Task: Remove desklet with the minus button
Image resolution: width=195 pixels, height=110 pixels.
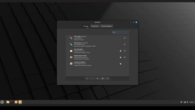Action: pyautogui.click(x=92, y=79)
